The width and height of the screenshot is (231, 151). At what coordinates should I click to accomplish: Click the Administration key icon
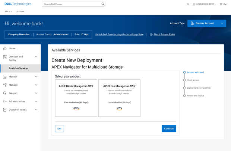(x=5, y=101)
